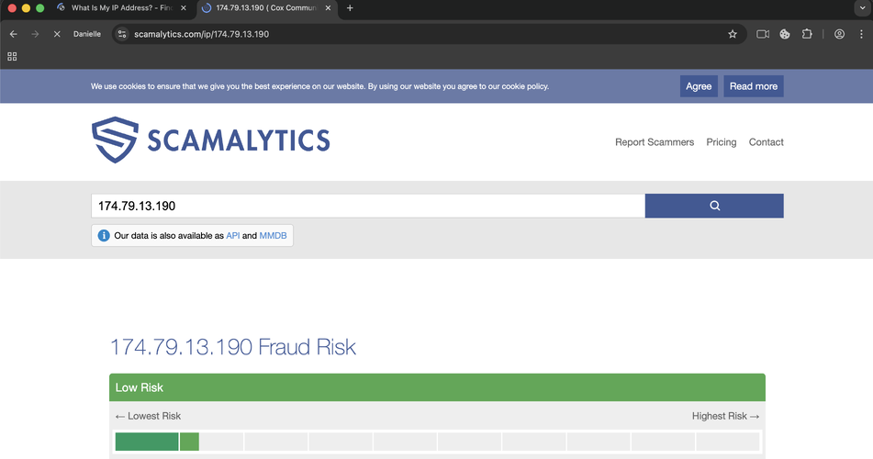Open Report Scammers page

click(x=655, y=142)
